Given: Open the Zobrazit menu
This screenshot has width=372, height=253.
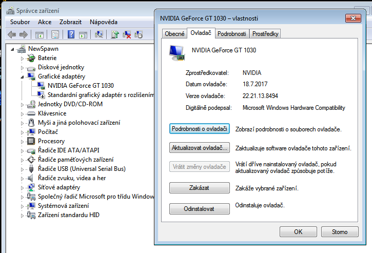Looking at the screenshot, I should (x=70, y=22).
